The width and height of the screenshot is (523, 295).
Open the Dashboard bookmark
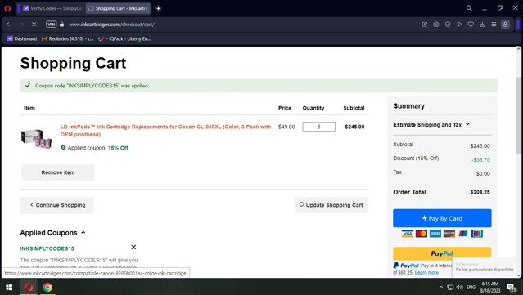[22, 38]
